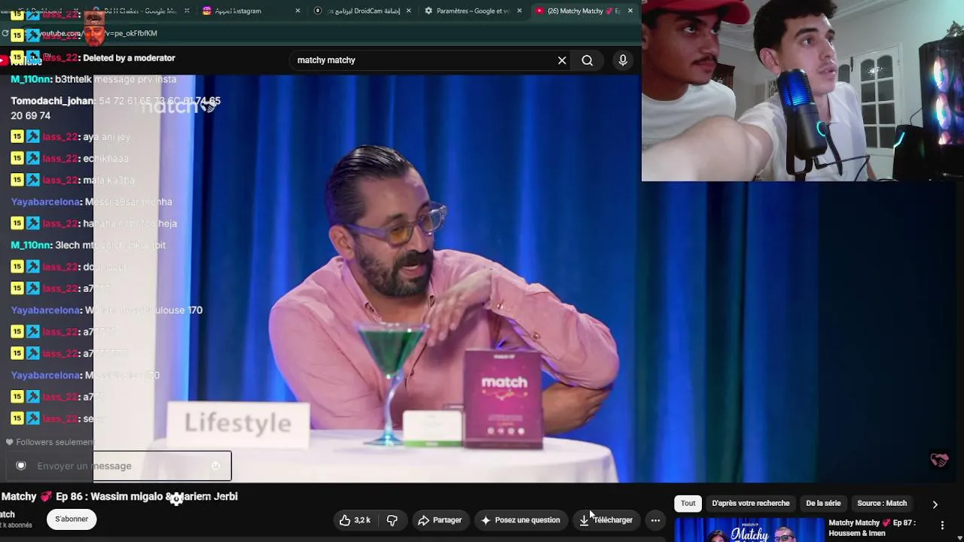Click the 'Posez une question' button
This screenshot has height=542, width=964.
click(520, 520)
